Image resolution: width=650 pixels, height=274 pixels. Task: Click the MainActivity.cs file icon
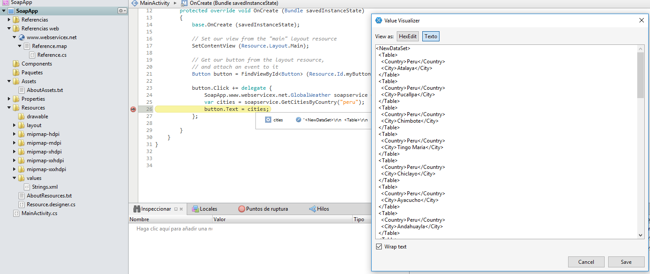pyautogui.click(x=16, y=213)
